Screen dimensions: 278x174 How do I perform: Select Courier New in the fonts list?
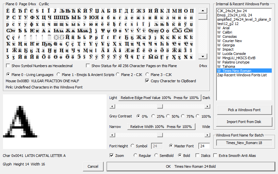244,41
